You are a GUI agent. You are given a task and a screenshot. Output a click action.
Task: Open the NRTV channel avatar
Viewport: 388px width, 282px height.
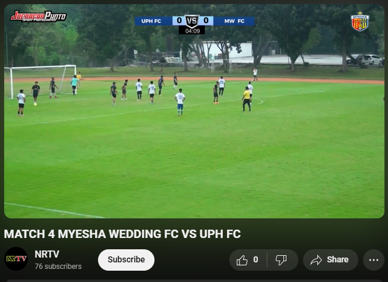[x=16, y=259]
